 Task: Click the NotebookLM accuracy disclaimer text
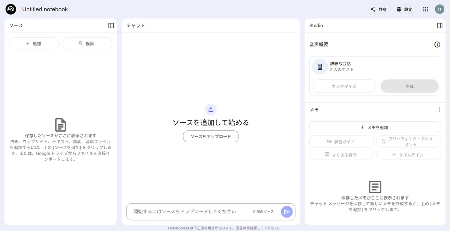(224, 228)
